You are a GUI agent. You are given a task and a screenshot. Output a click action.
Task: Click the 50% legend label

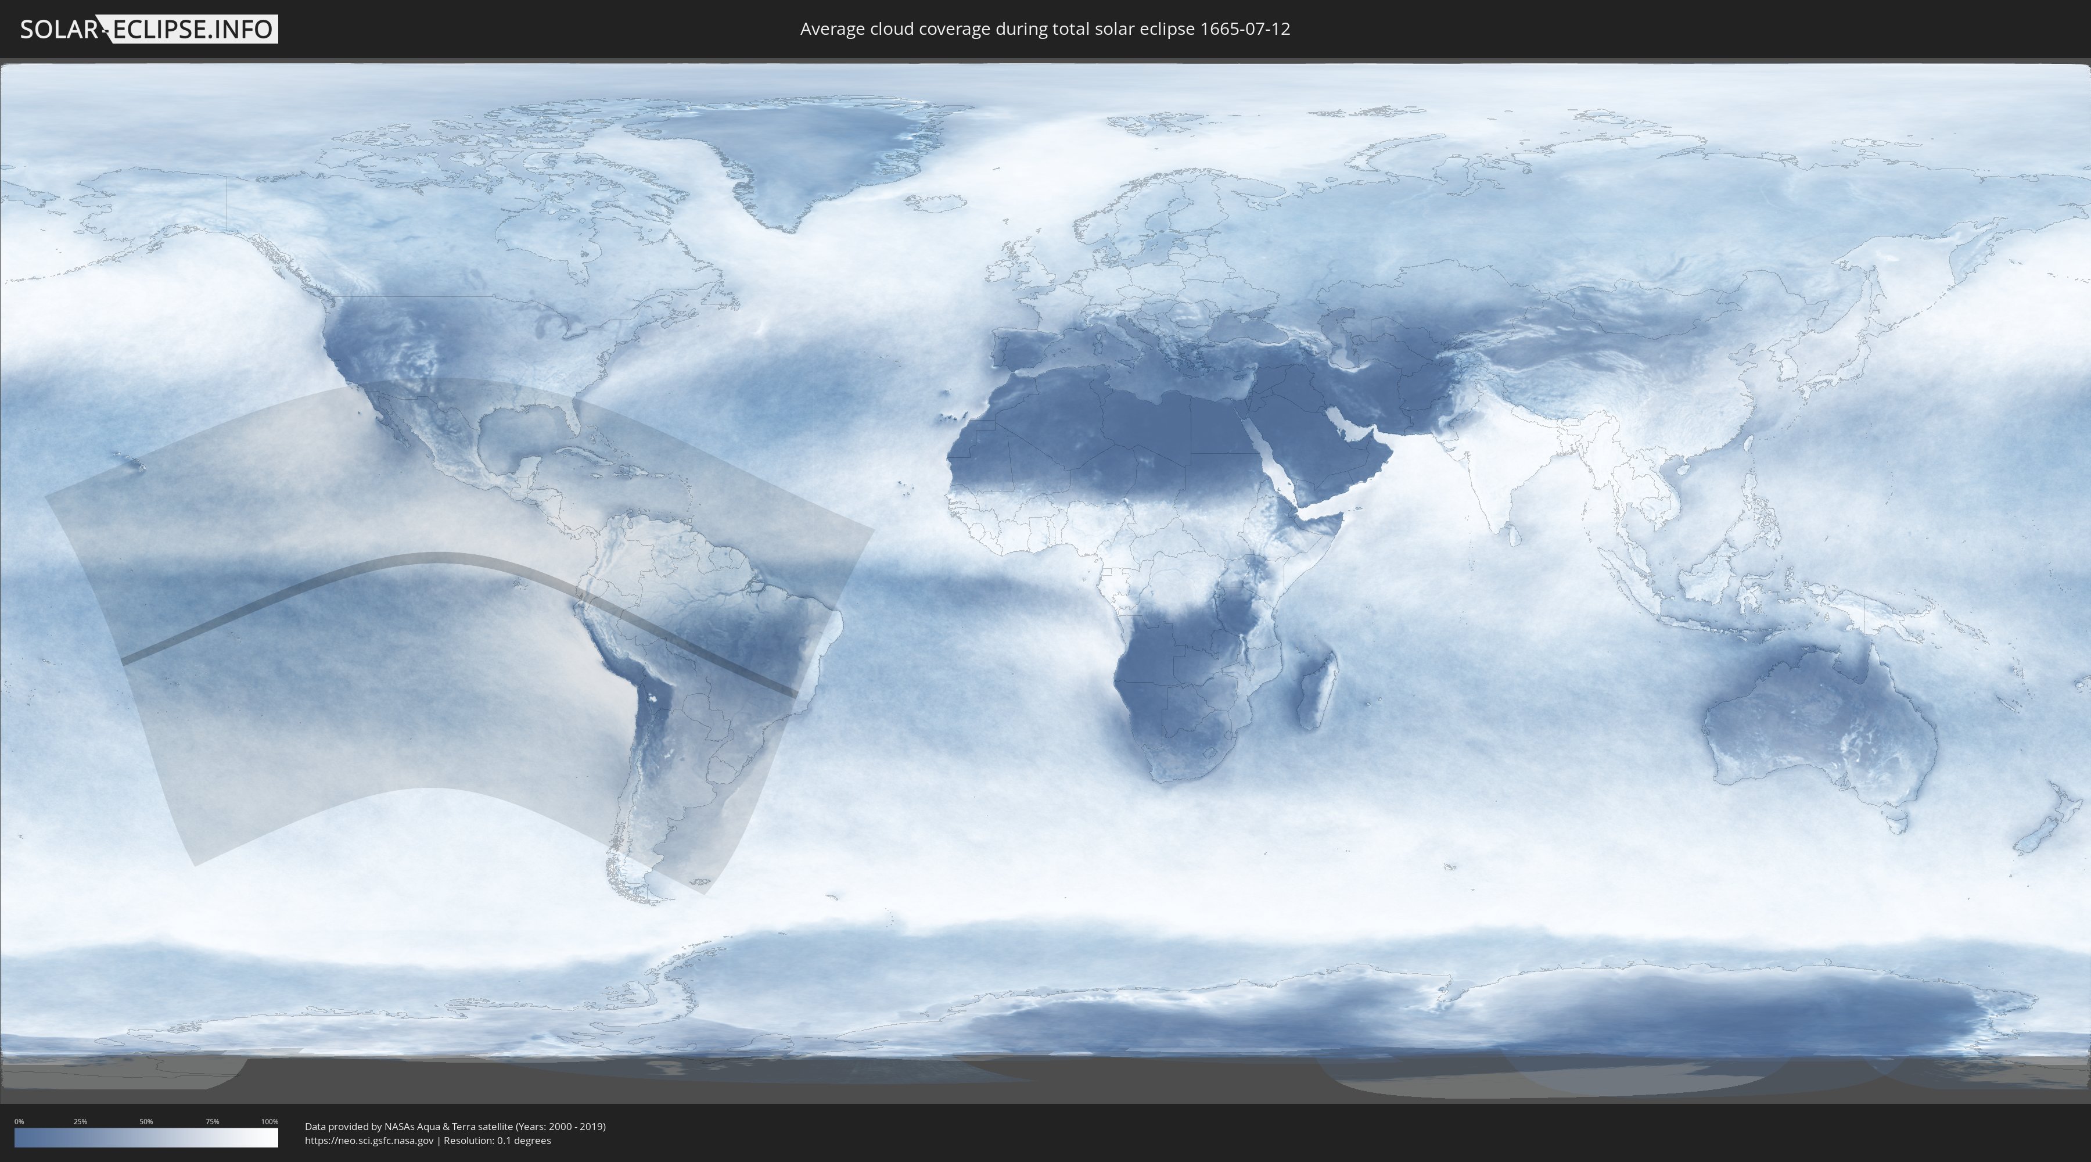(x=146, y=1121)
